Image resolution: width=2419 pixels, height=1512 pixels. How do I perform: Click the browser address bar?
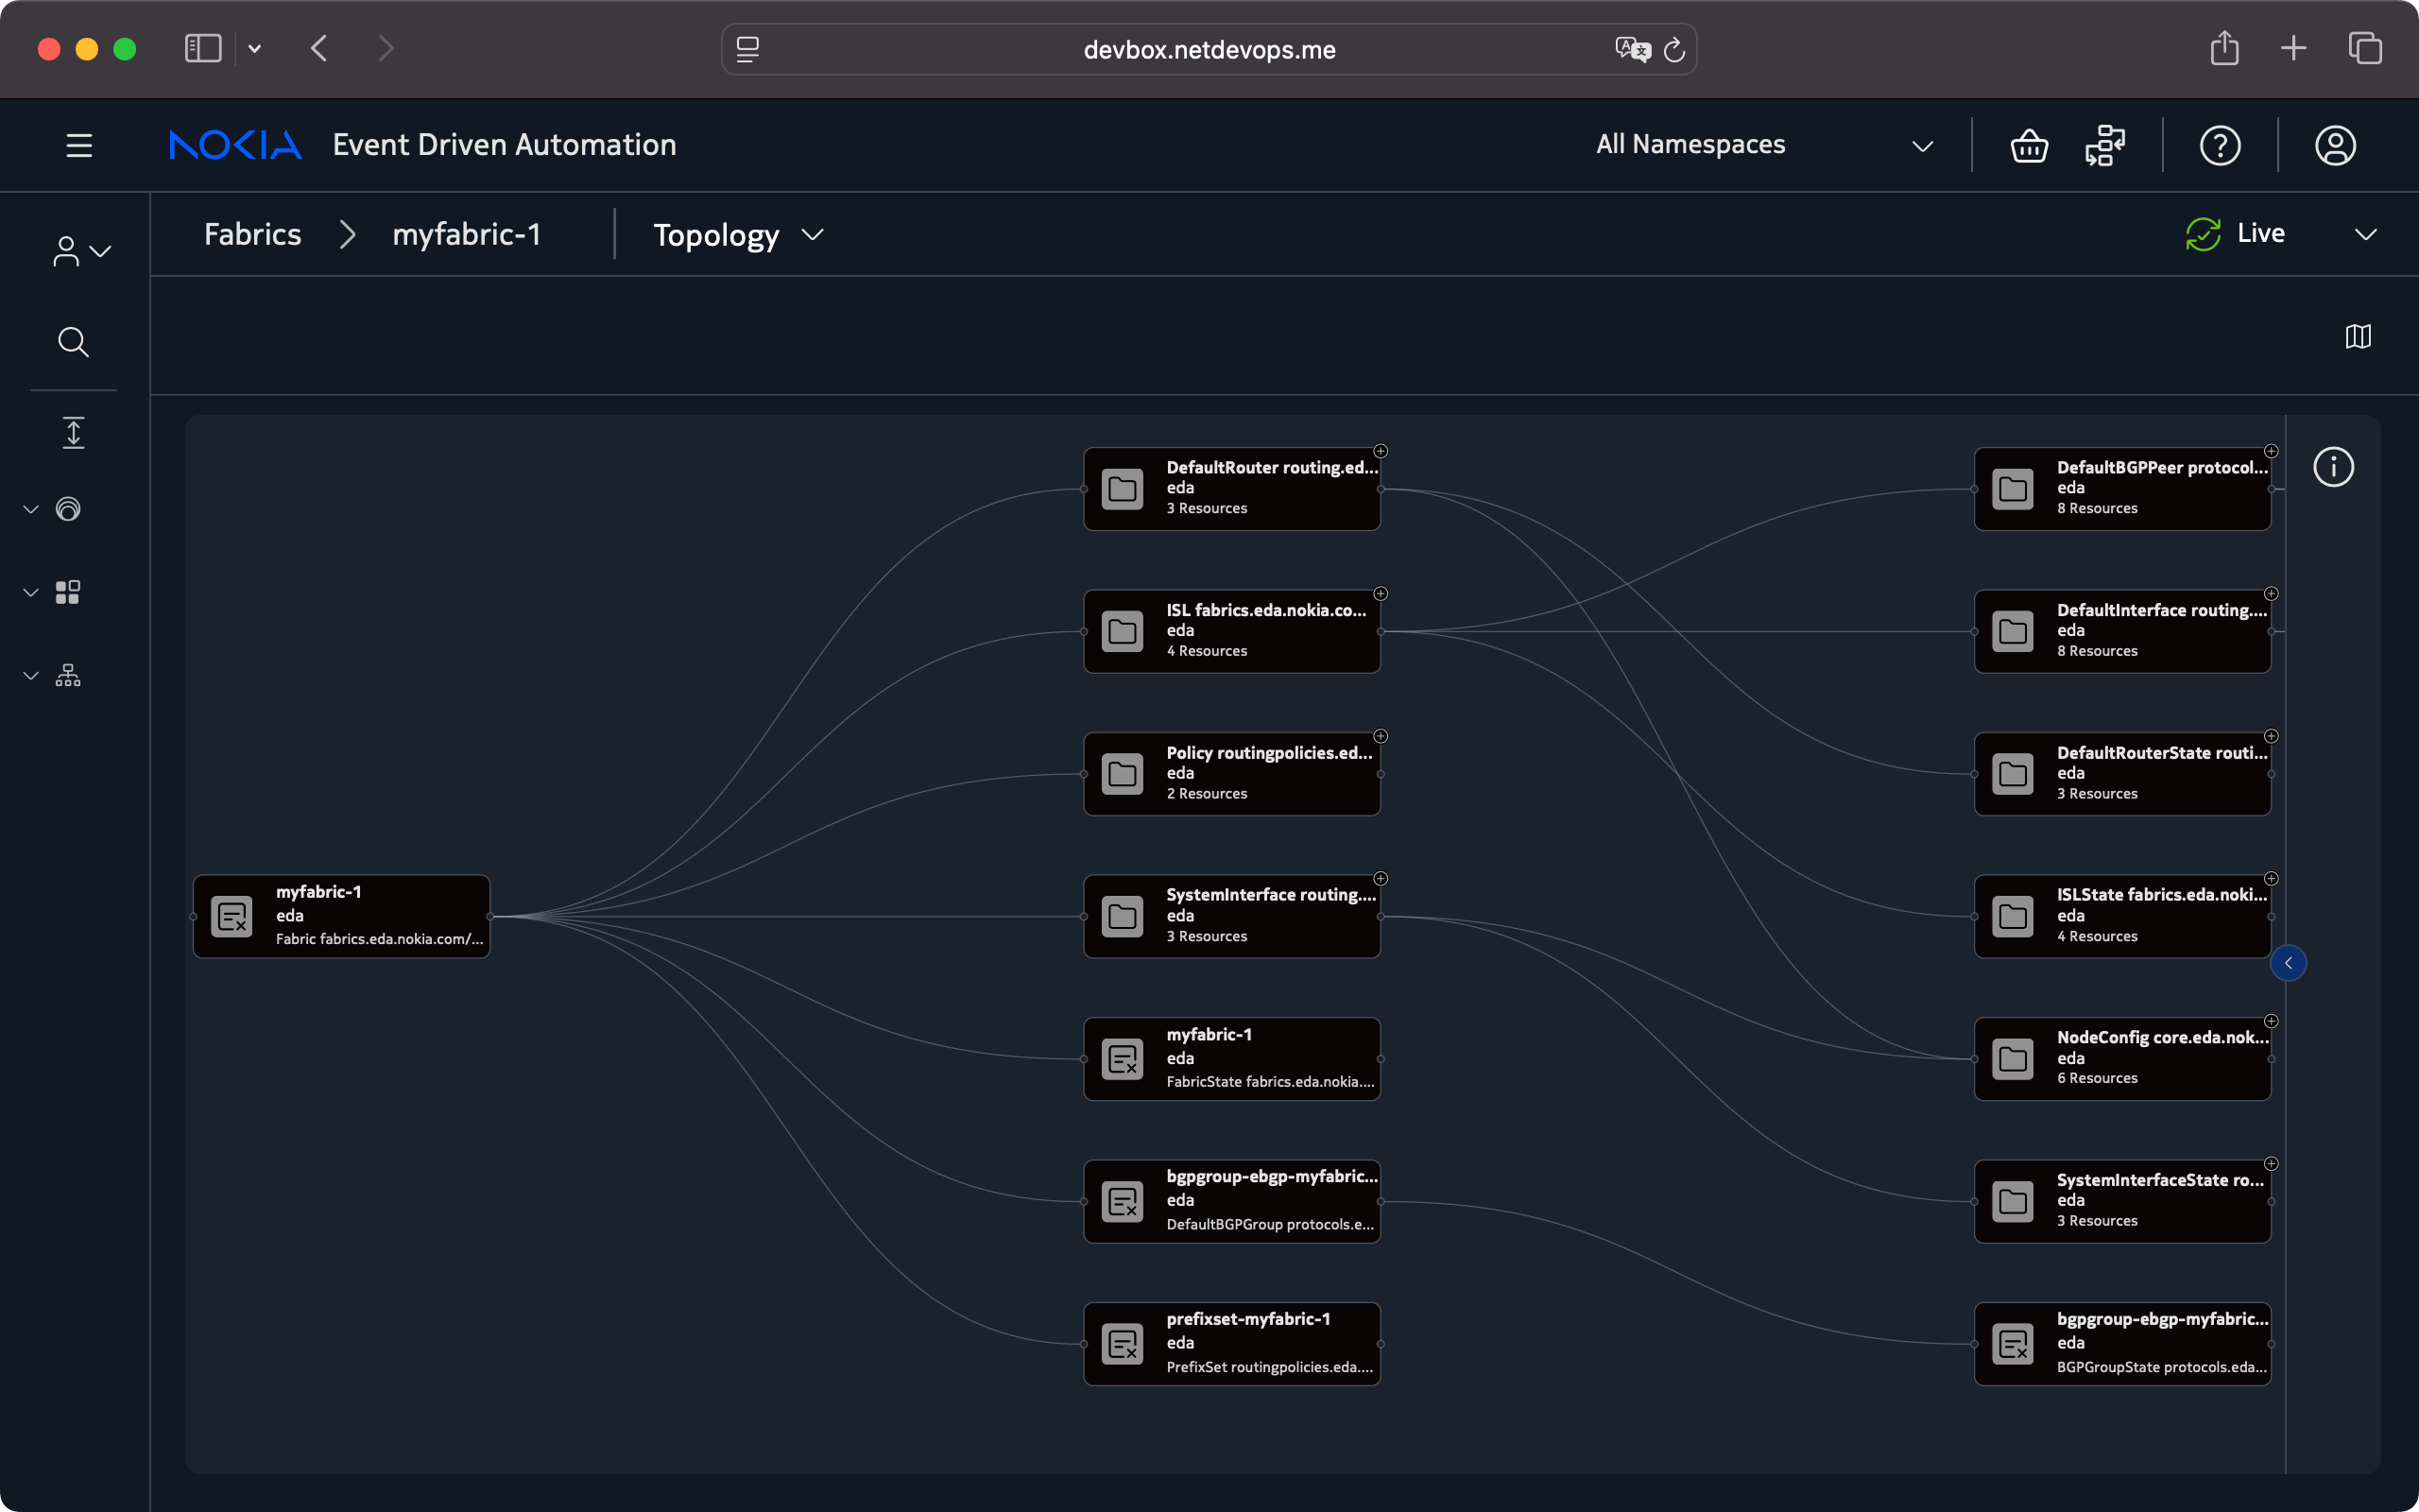[1208, 50]
